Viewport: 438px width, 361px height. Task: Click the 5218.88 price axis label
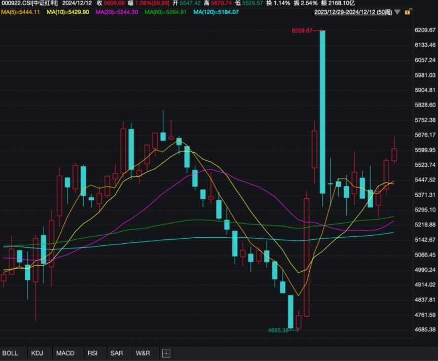(x=425, y=225)
